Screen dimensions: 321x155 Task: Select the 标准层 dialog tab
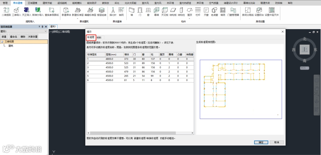(91, 37)
